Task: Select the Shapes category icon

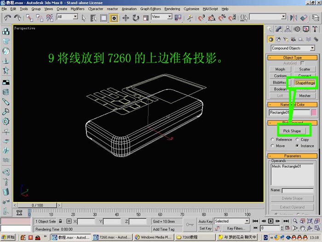Action: (x=278, y=39)
